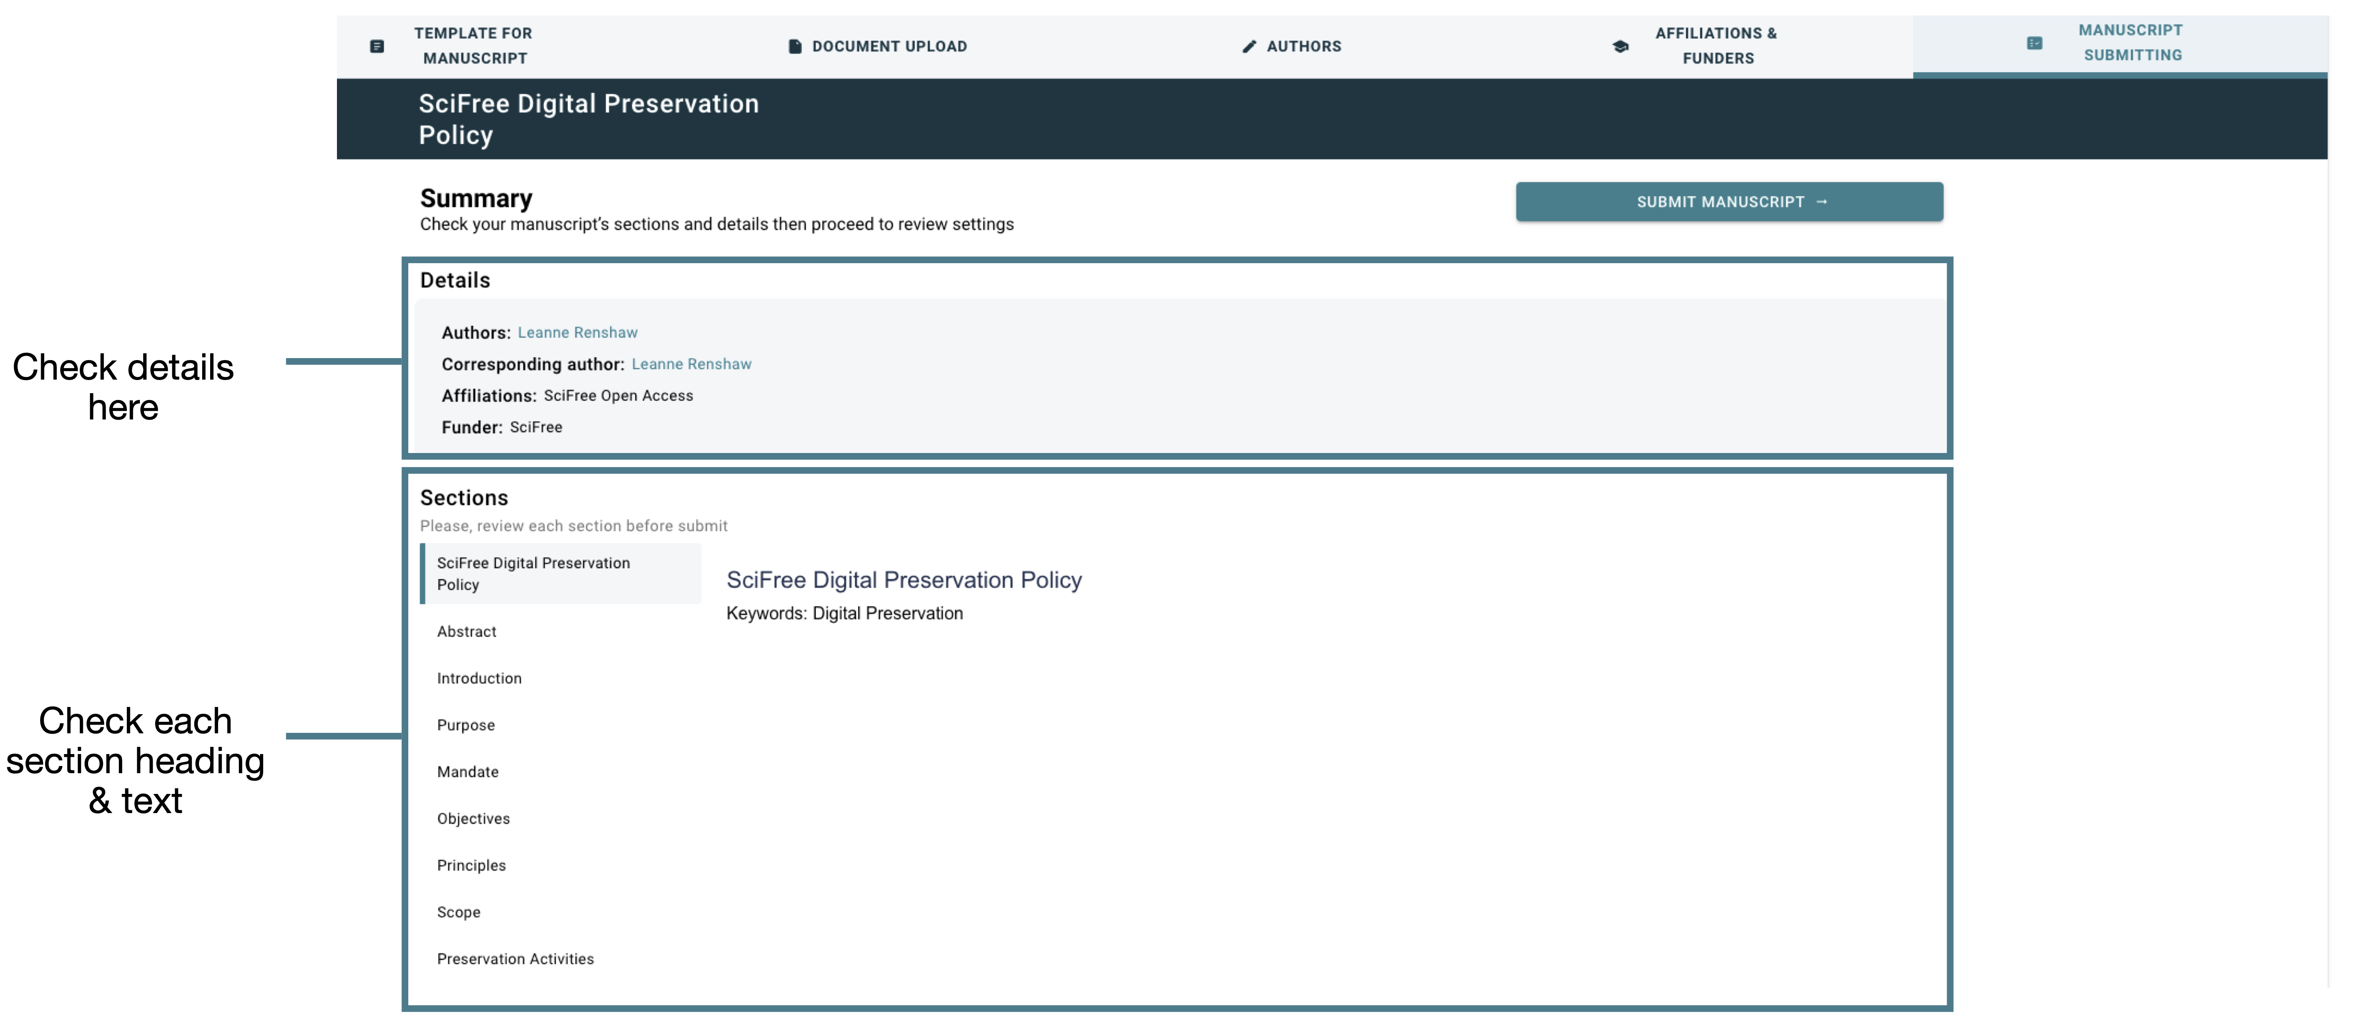Click the Keywords: Digital Preservation line
2357x1028 pixels.
(x=844, y=613)
